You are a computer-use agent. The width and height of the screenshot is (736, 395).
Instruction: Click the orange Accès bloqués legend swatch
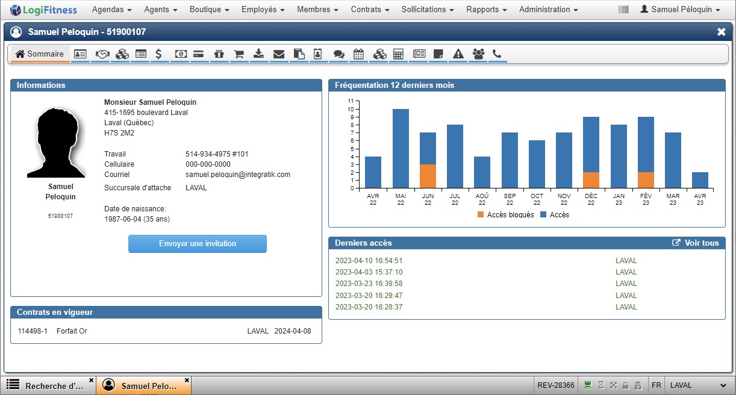(x=481, y=215)
